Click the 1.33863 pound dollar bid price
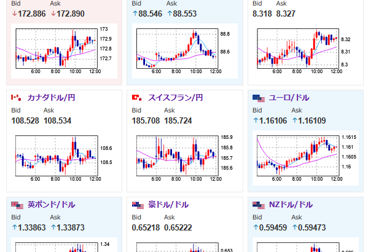 click(x=32, y=227)
